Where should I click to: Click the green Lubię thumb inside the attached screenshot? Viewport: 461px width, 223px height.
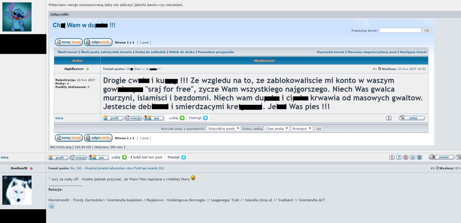coord(182,118)
